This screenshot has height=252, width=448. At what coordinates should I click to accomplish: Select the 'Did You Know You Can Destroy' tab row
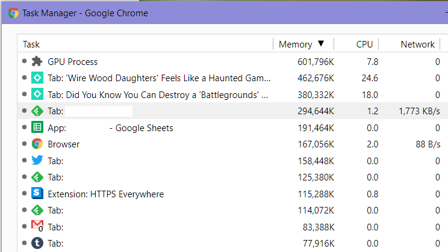(x=158, y=94)
